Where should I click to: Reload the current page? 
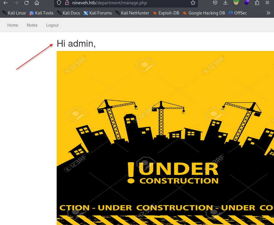click(26, 3)
